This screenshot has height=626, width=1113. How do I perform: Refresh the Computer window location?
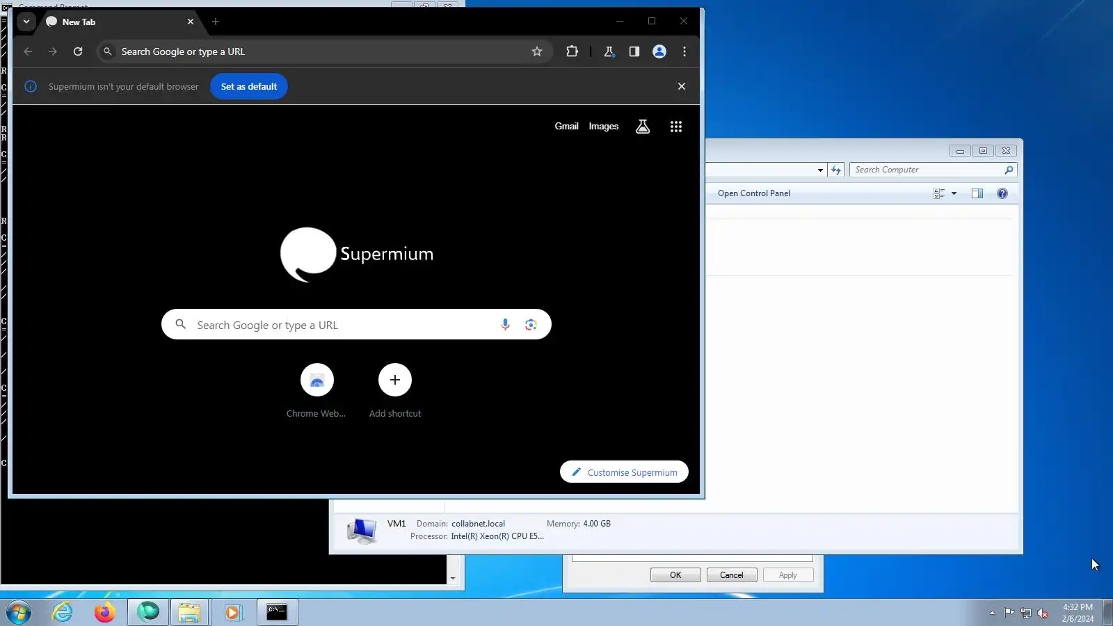click(836, 170)
